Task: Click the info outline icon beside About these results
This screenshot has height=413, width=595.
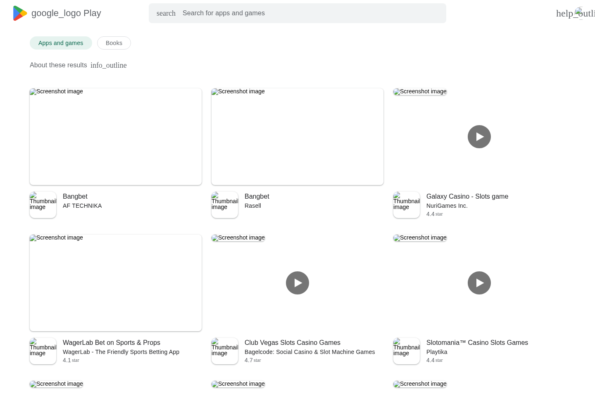Action: point(109,65)
